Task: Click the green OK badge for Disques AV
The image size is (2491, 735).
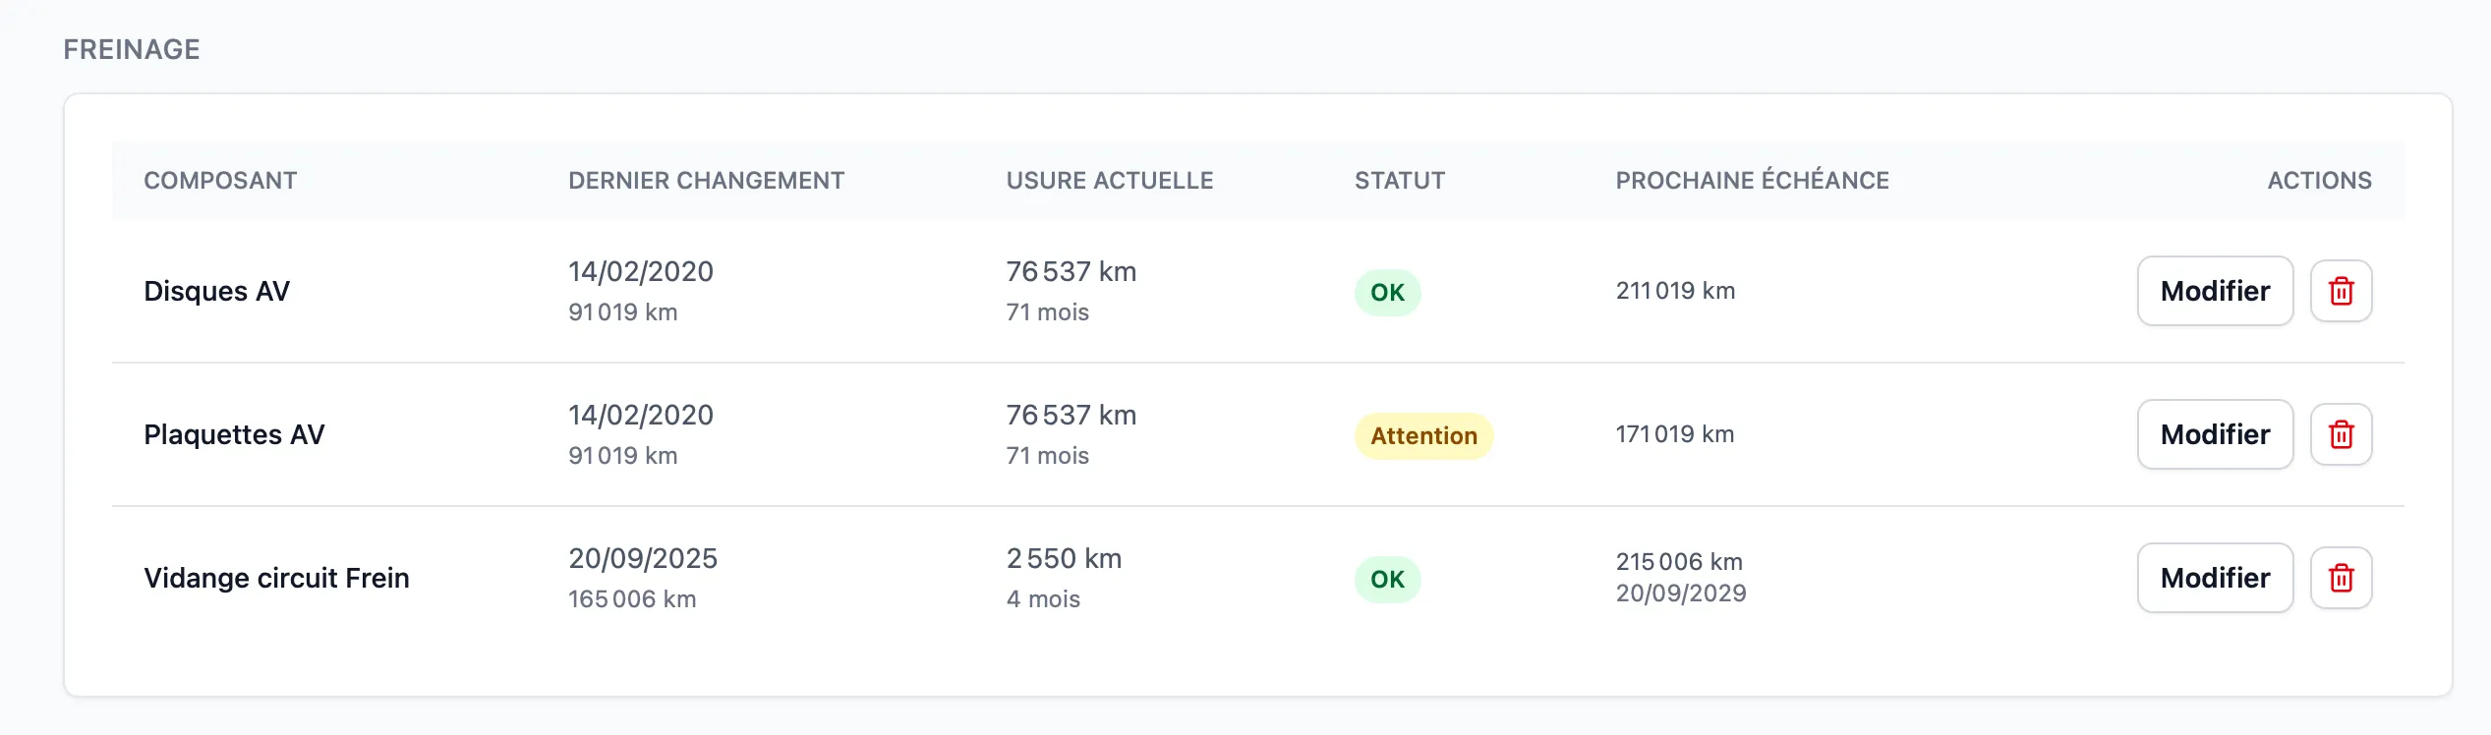Action: pyautogui.click(x=1386, y=291)
